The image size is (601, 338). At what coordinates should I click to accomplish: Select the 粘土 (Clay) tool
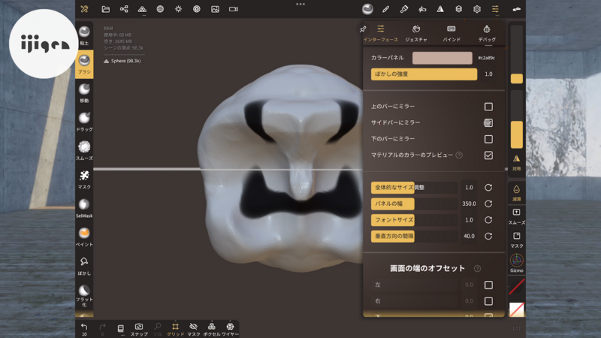(x=84, y=35)
